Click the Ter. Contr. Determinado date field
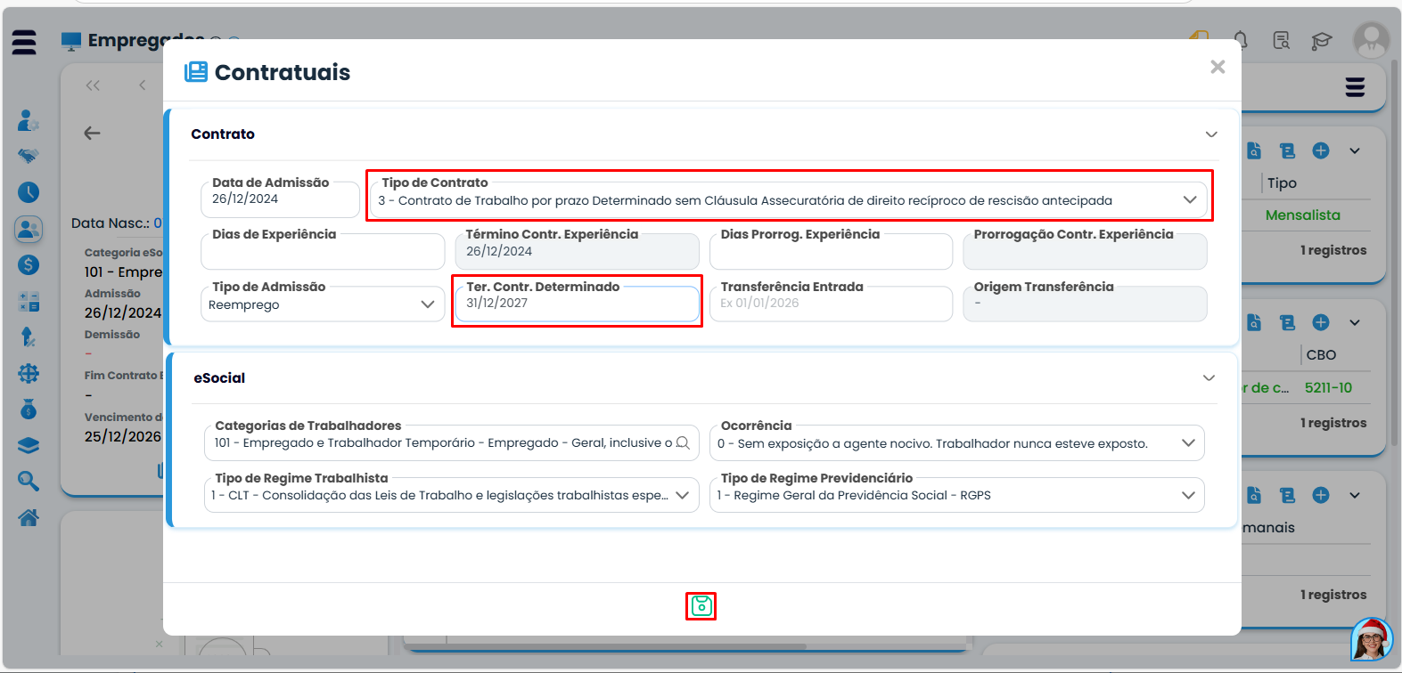Viewport: 1402px width, 673px height. (x=576, y=304)
